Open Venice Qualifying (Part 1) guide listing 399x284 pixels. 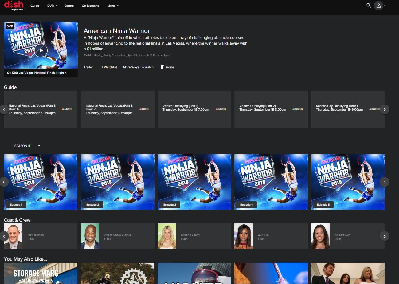click(x=194, y=109)
